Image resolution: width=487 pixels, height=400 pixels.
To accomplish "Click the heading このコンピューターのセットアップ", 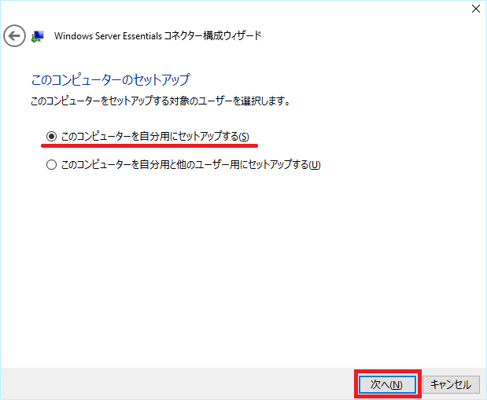I will point(111,80).
